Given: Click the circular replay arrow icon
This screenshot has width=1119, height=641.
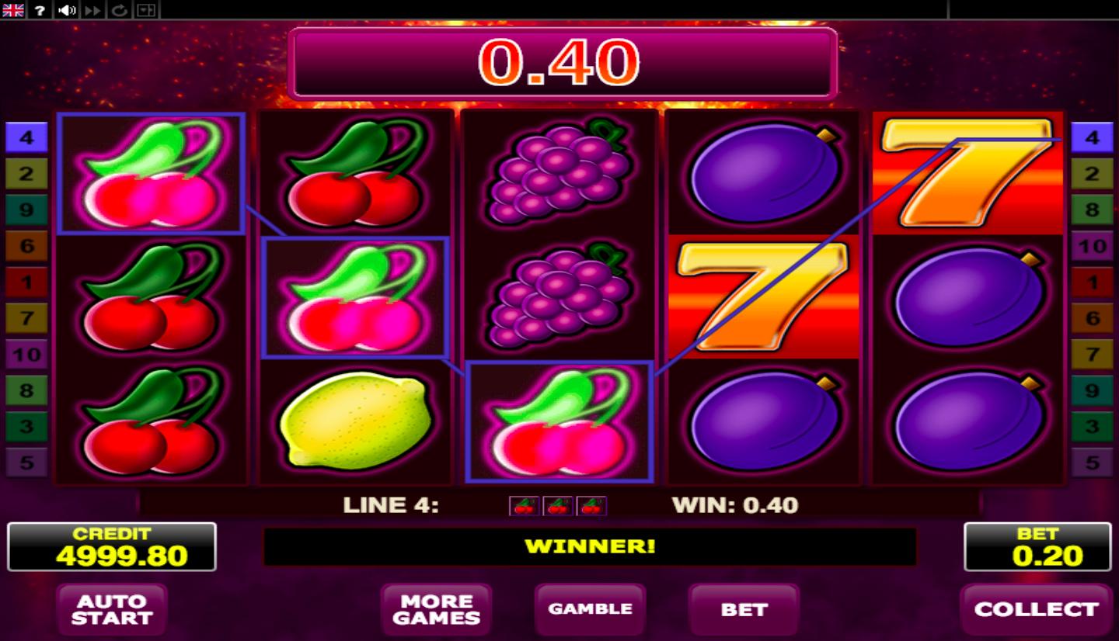Looking at the screenshot, I should coord(119,10).
